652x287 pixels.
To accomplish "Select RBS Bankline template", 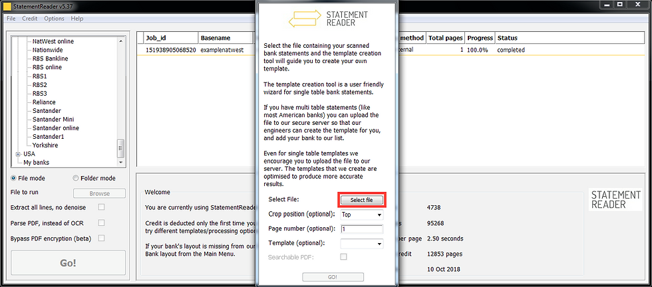I will tap(50, 58).
